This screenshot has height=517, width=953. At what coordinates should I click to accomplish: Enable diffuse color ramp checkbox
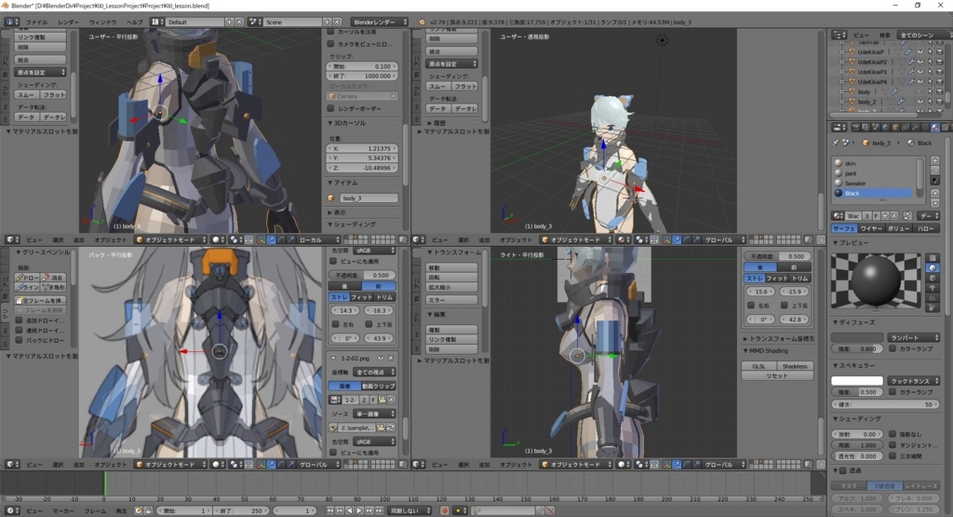tap(893, 348)
